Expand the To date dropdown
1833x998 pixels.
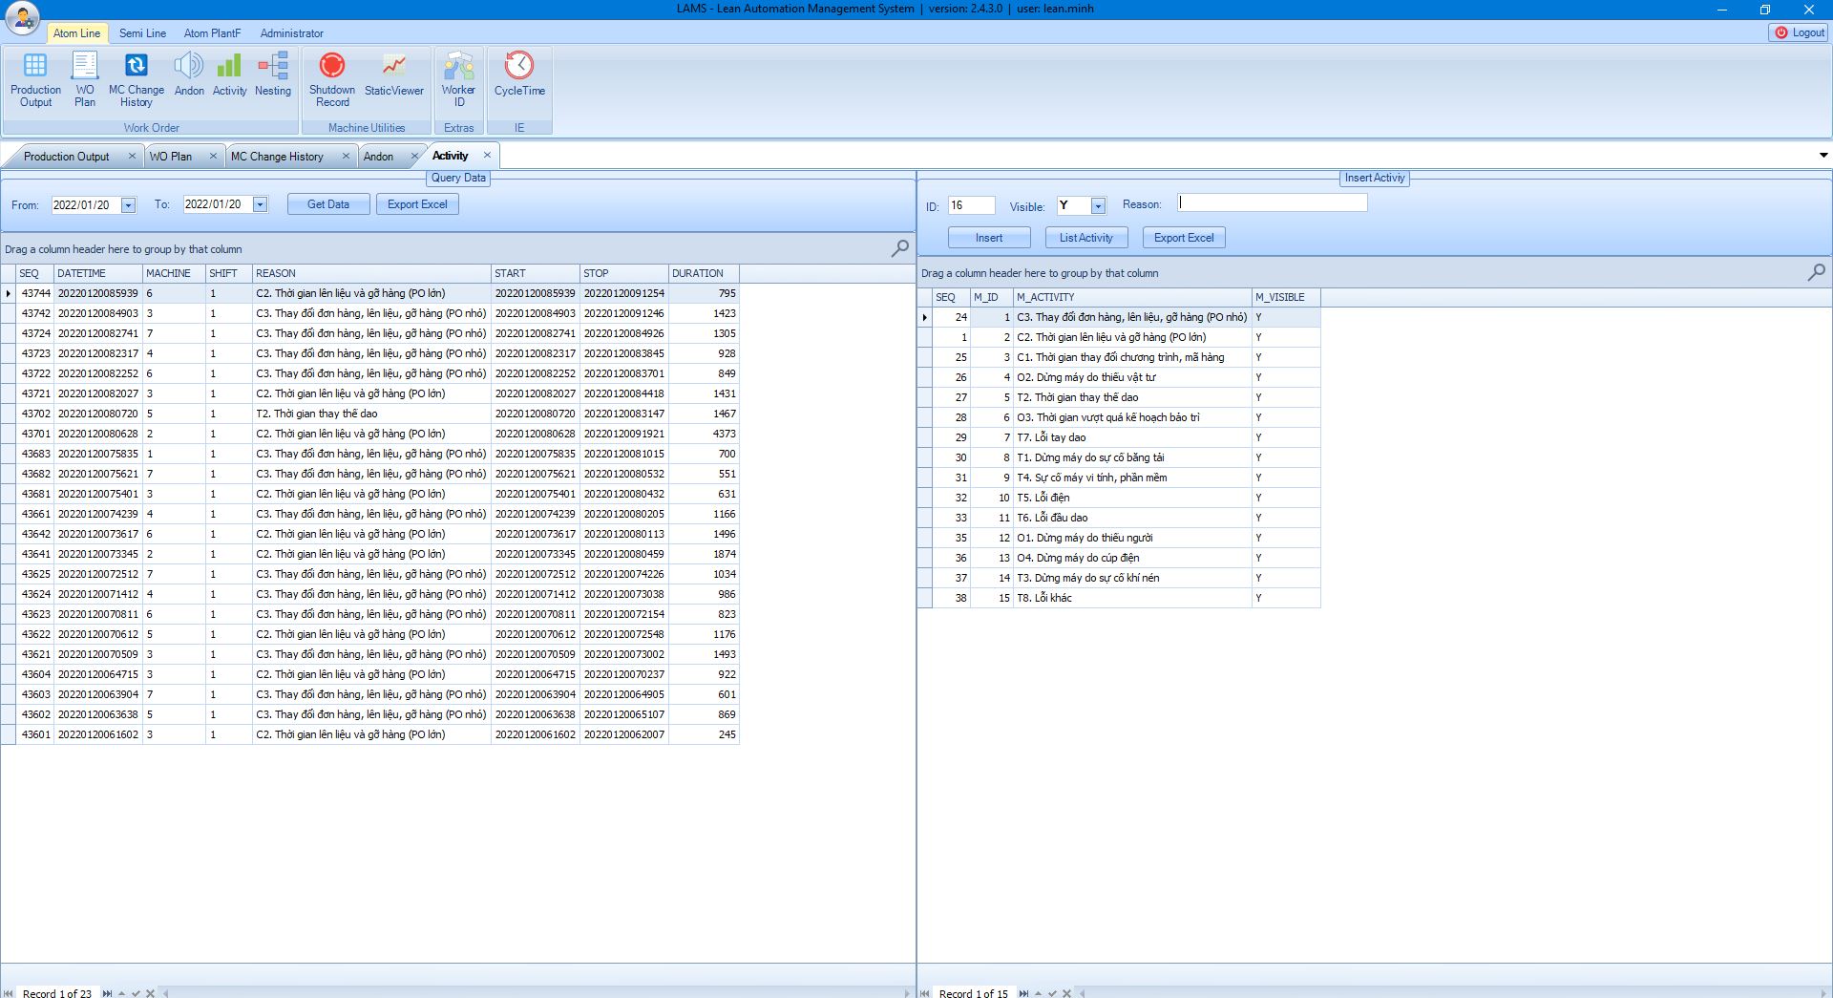tap(260, 205)
